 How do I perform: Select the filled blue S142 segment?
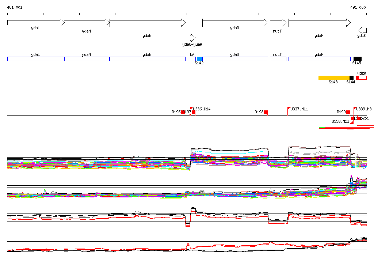(200, 59)
